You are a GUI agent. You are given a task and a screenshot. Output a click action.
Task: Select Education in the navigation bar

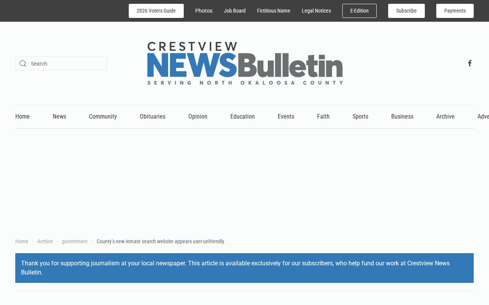click(243, 117)
